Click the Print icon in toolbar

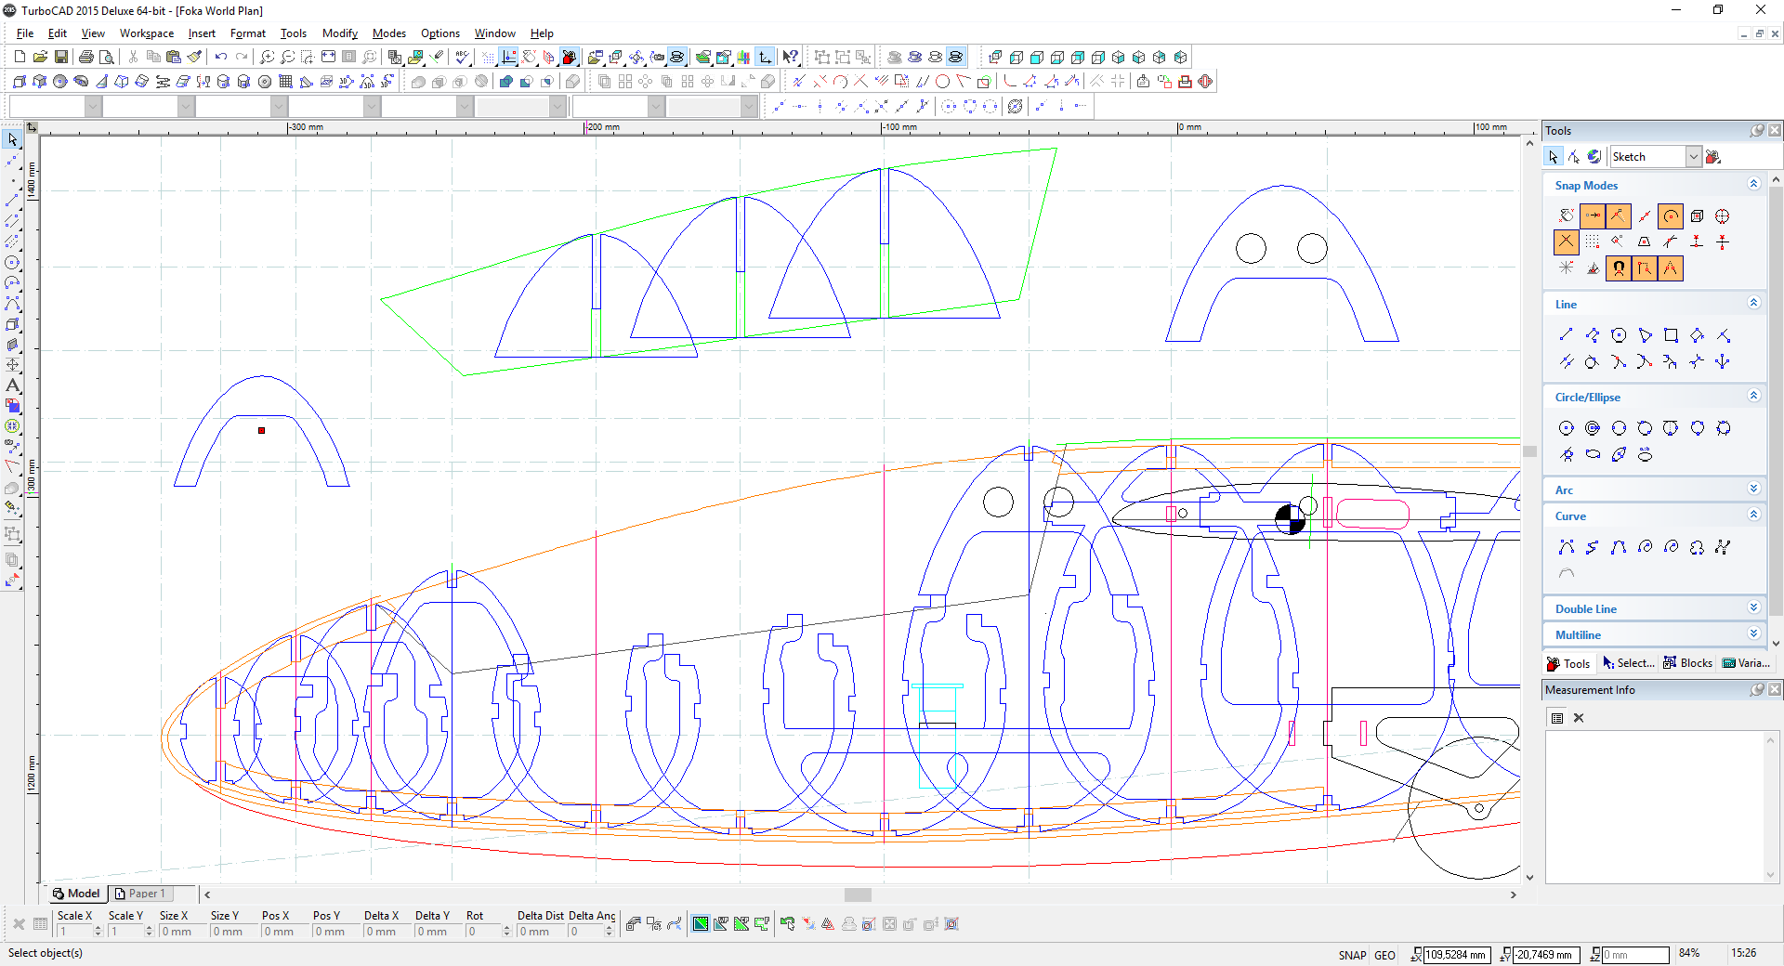(86, 58)
